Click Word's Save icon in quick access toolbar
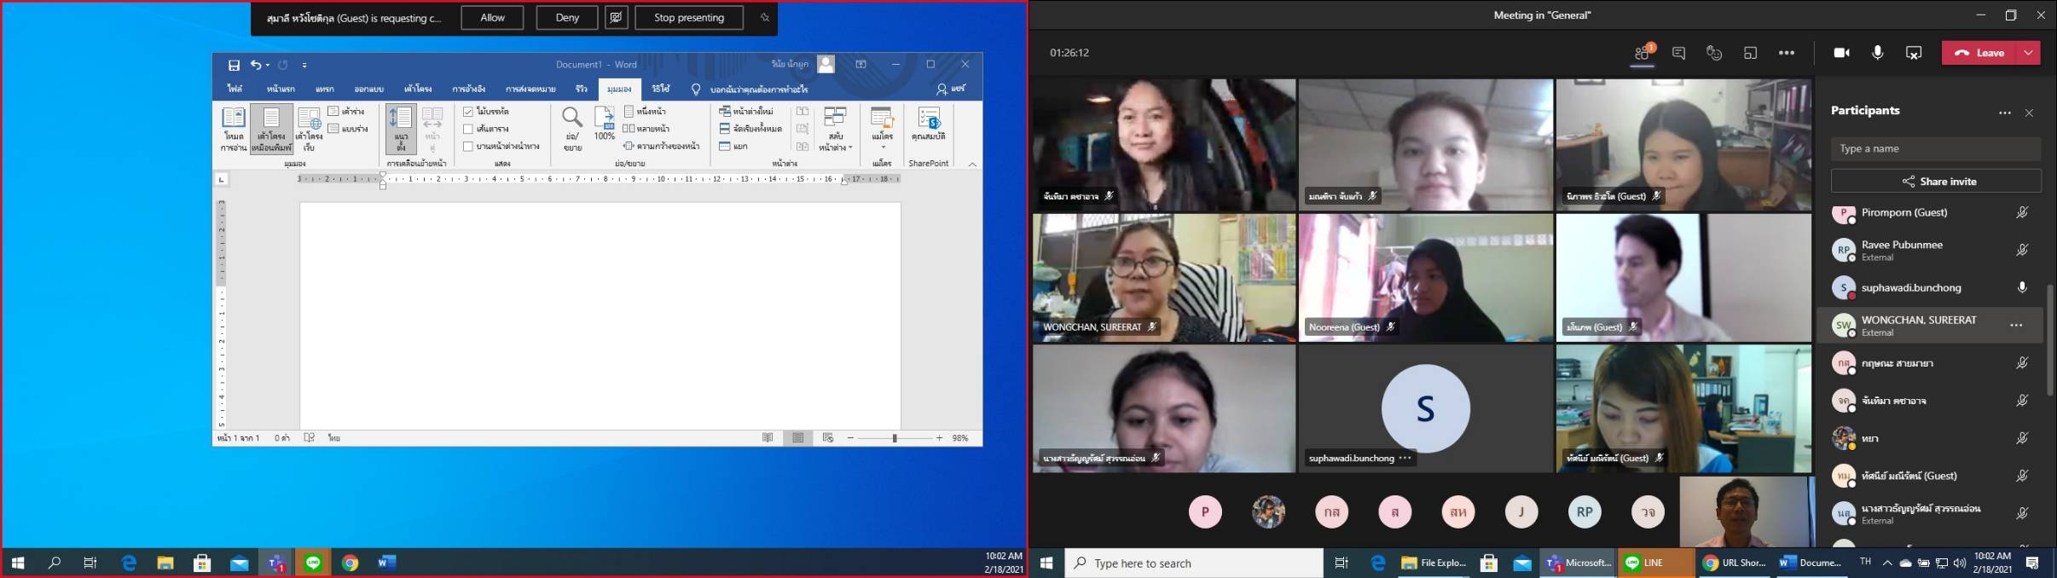2057x578 pixels. pos(234,65)
